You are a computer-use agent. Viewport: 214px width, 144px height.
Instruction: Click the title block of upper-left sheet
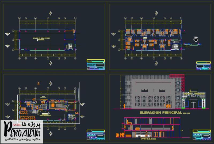click(95, 65)
